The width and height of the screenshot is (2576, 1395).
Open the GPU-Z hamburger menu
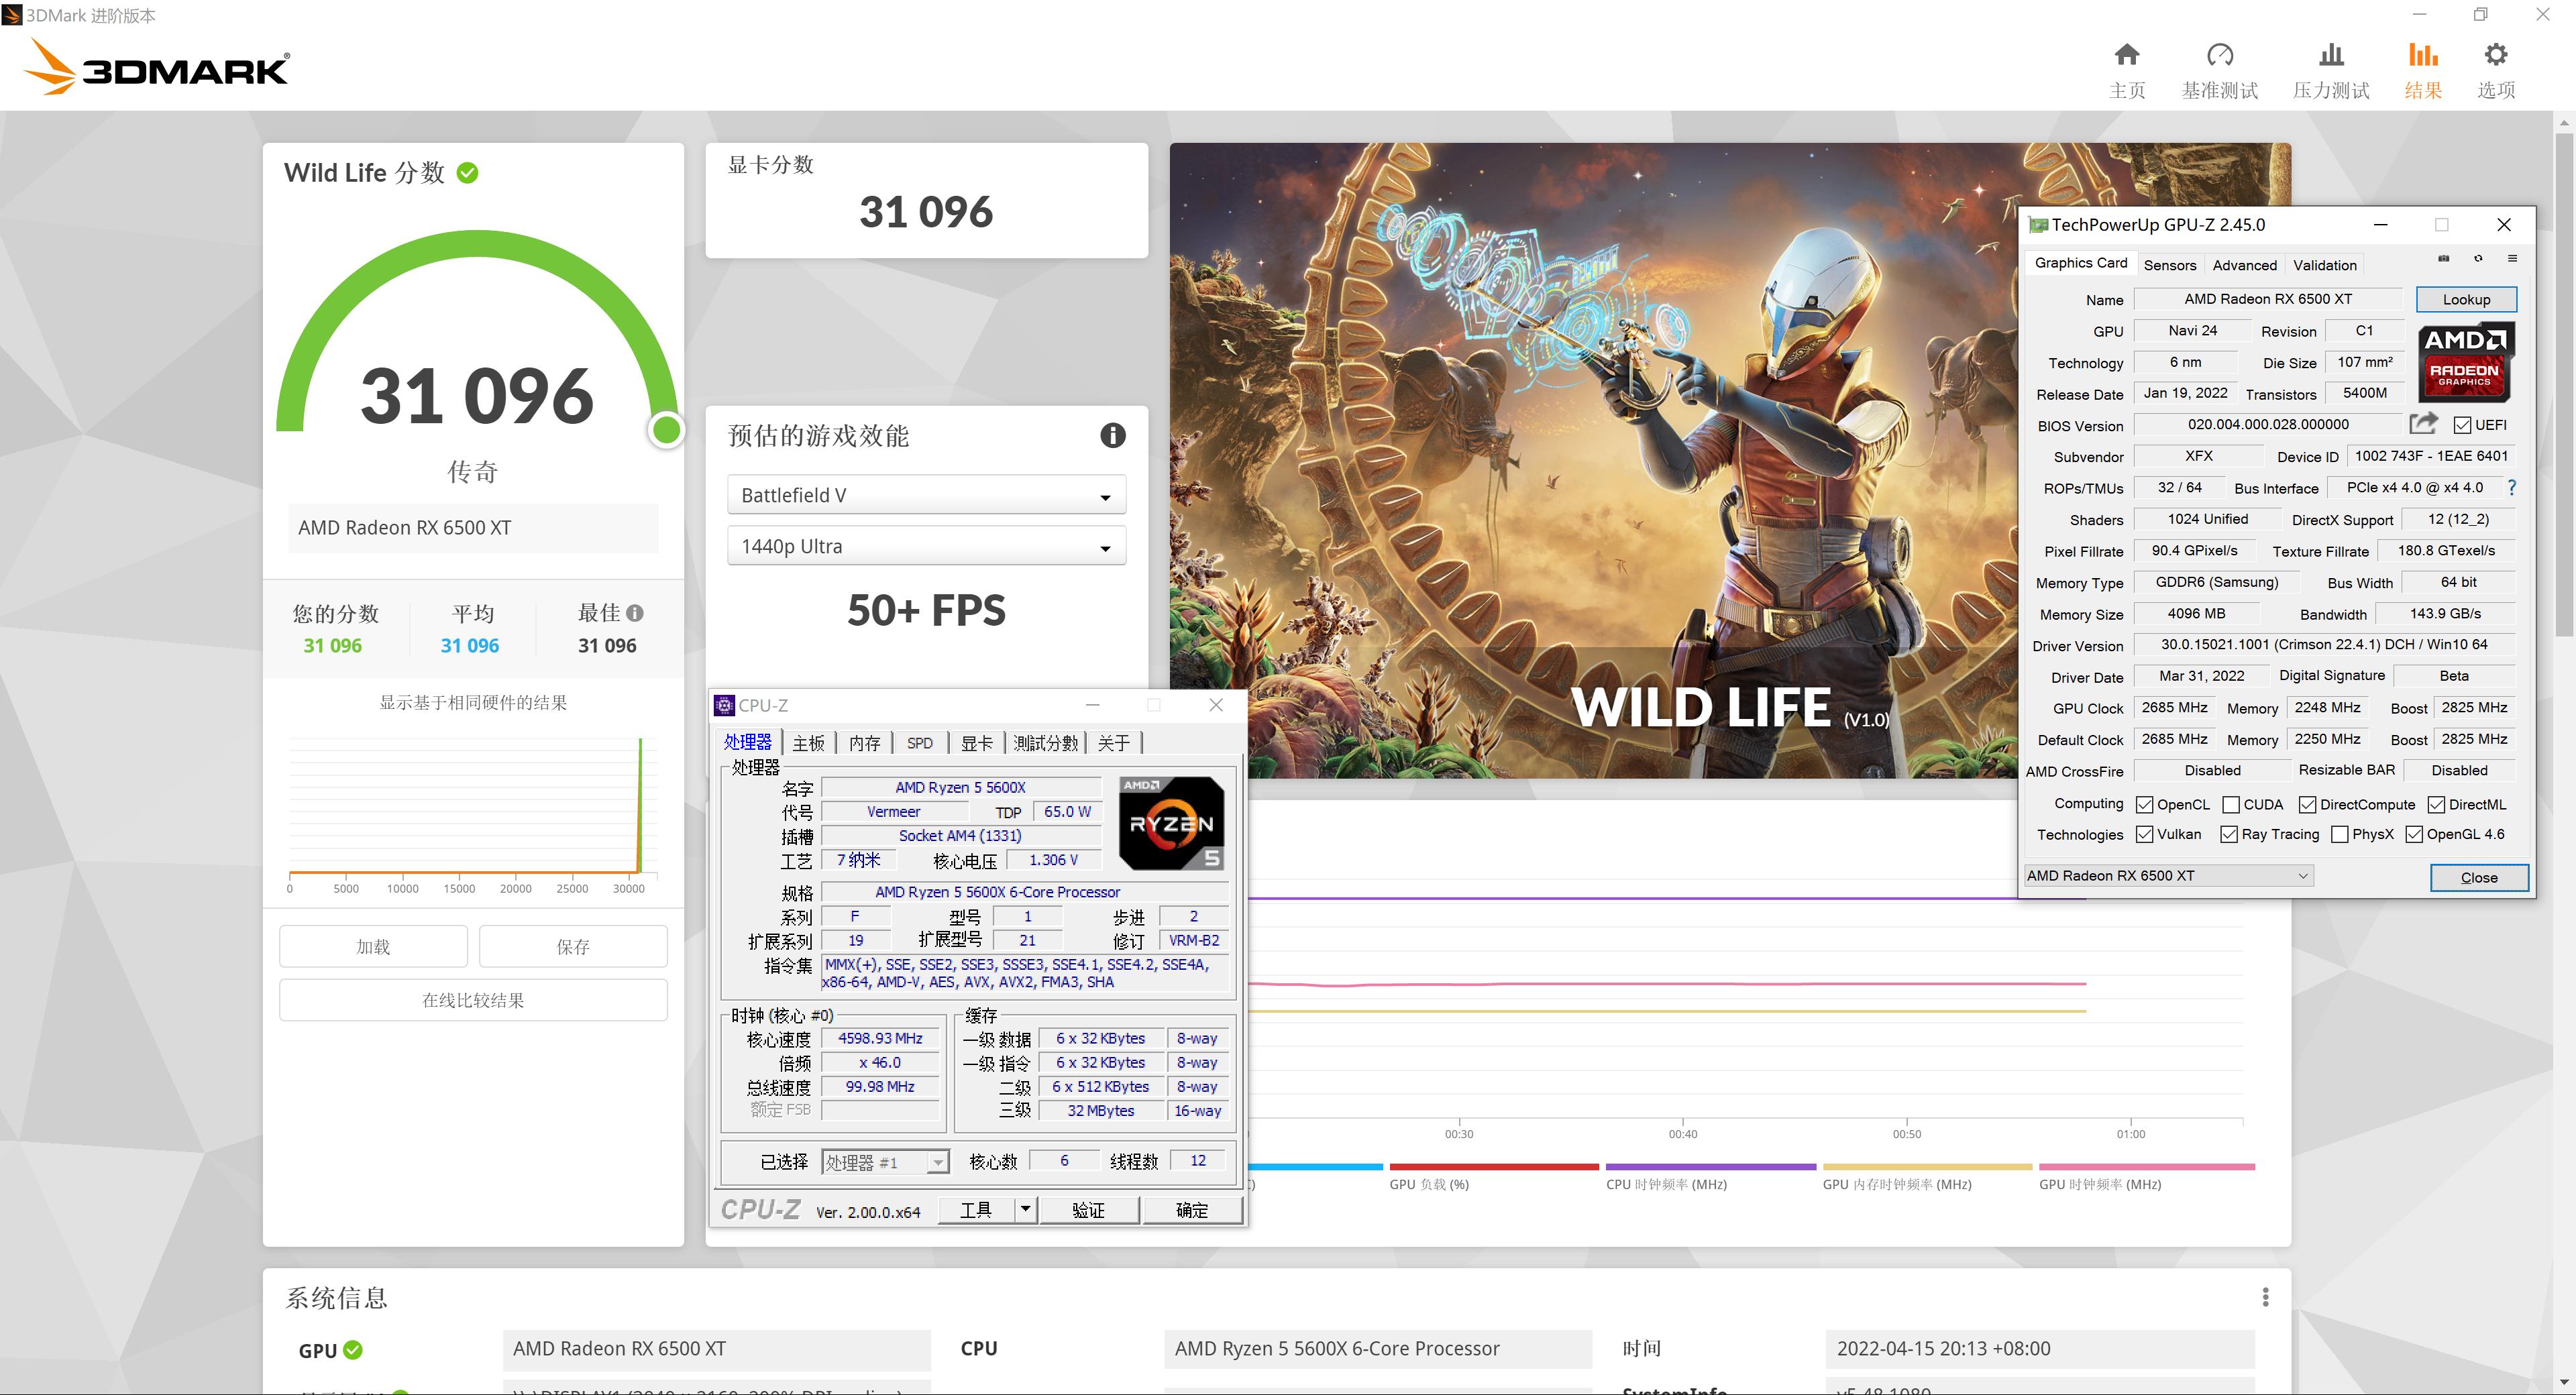(2512, 259)
